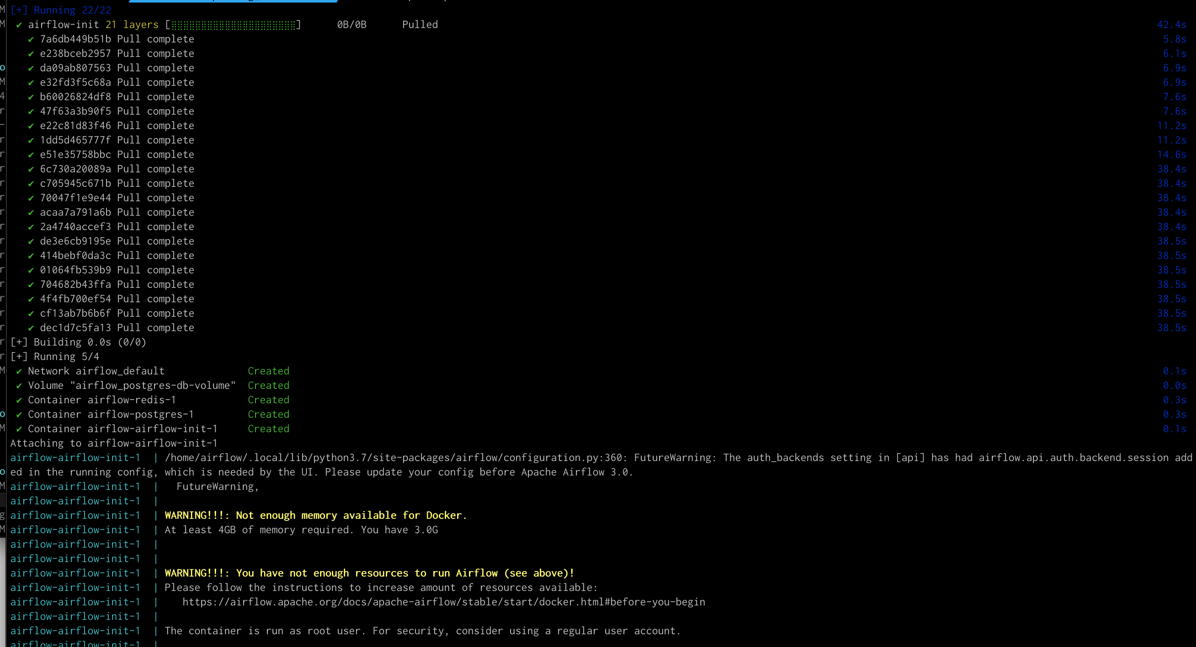Click the 'Not enough memory' warning line
Viewport: 1196px width, 647px height.
316,515
